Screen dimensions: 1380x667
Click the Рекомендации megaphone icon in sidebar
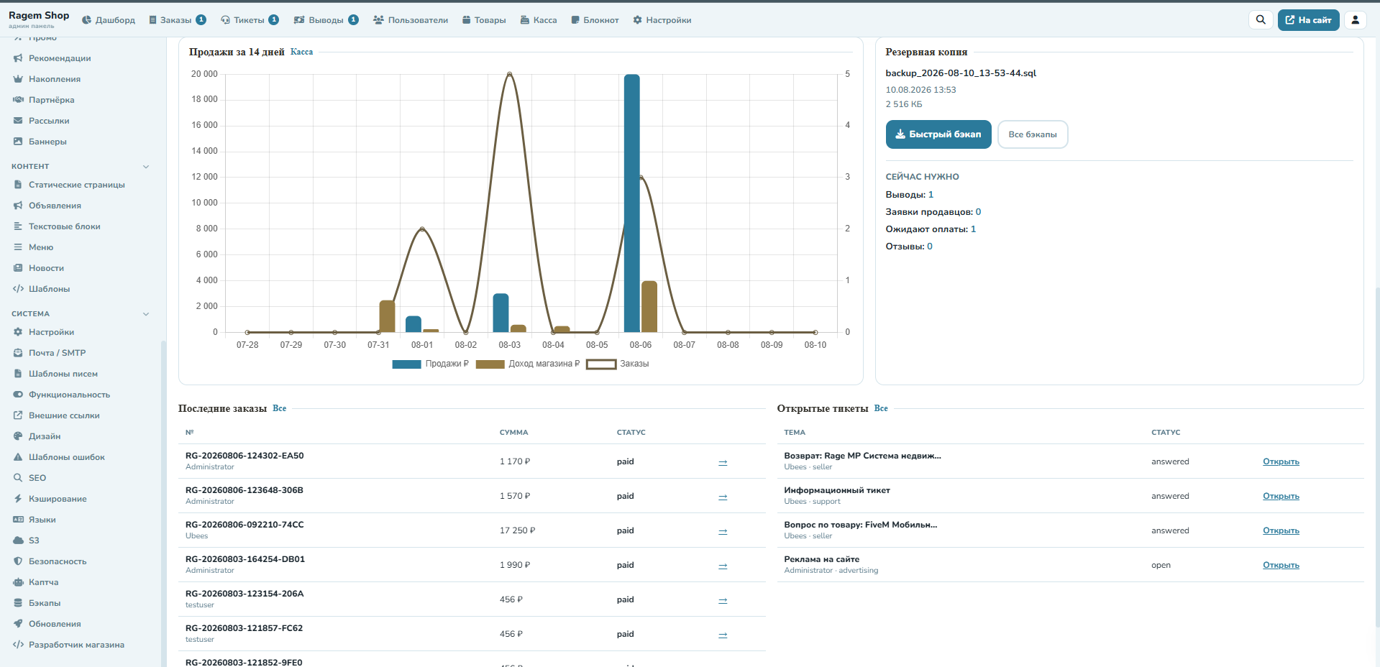pos(18,58)
